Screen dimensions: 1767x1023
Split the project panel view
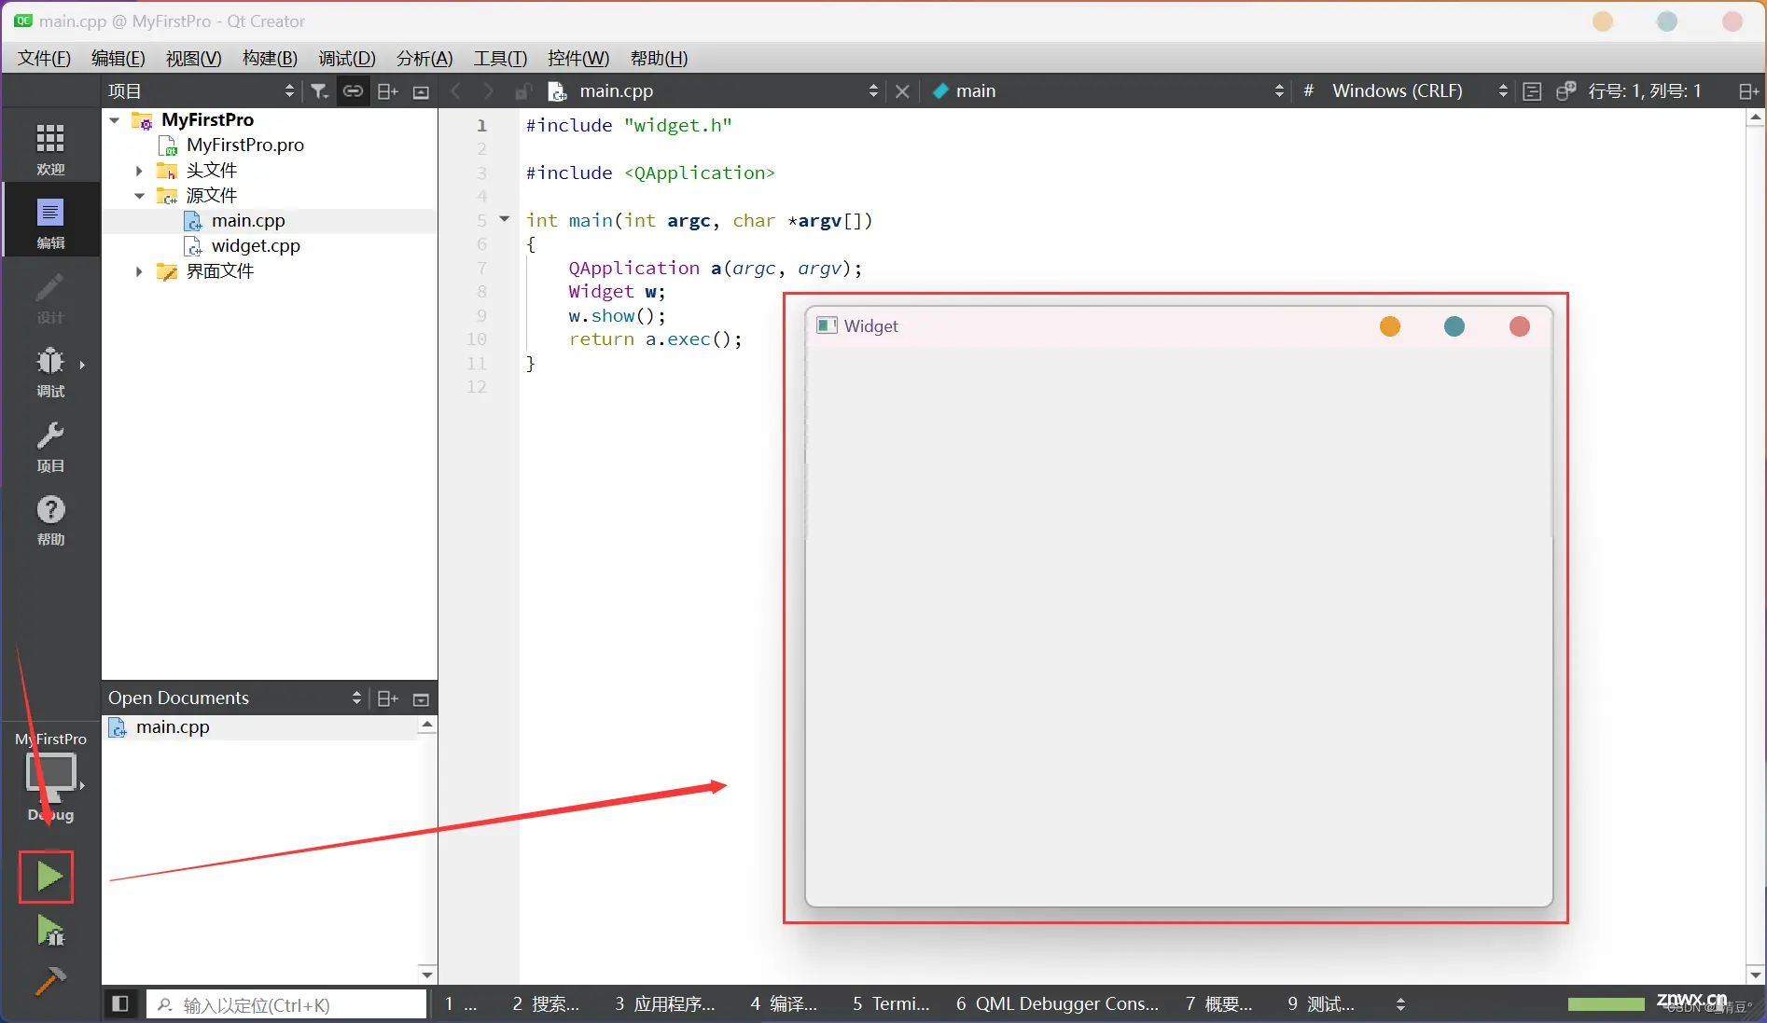388,91
